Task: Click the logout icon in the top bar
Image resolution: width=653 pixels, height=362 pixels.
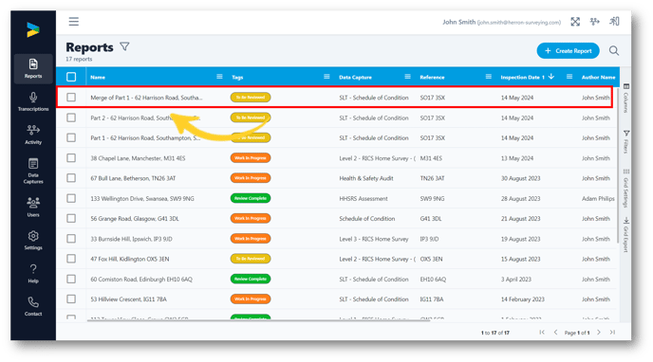Action: point(614,21)
